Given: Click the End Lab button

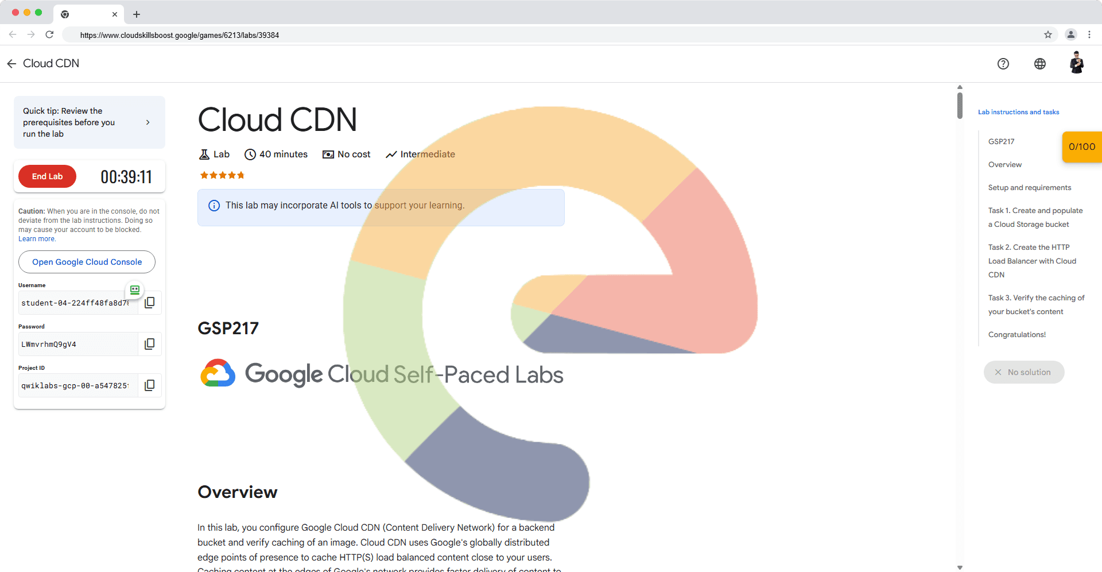Looking at the screenshot, I should tap(47, 176).
